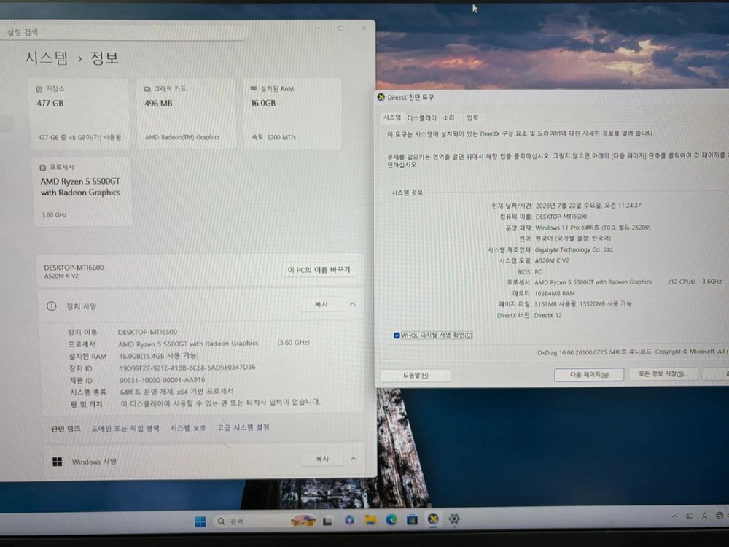
Task: Open the 시스템 보호 link
Action: click(188, 428)
